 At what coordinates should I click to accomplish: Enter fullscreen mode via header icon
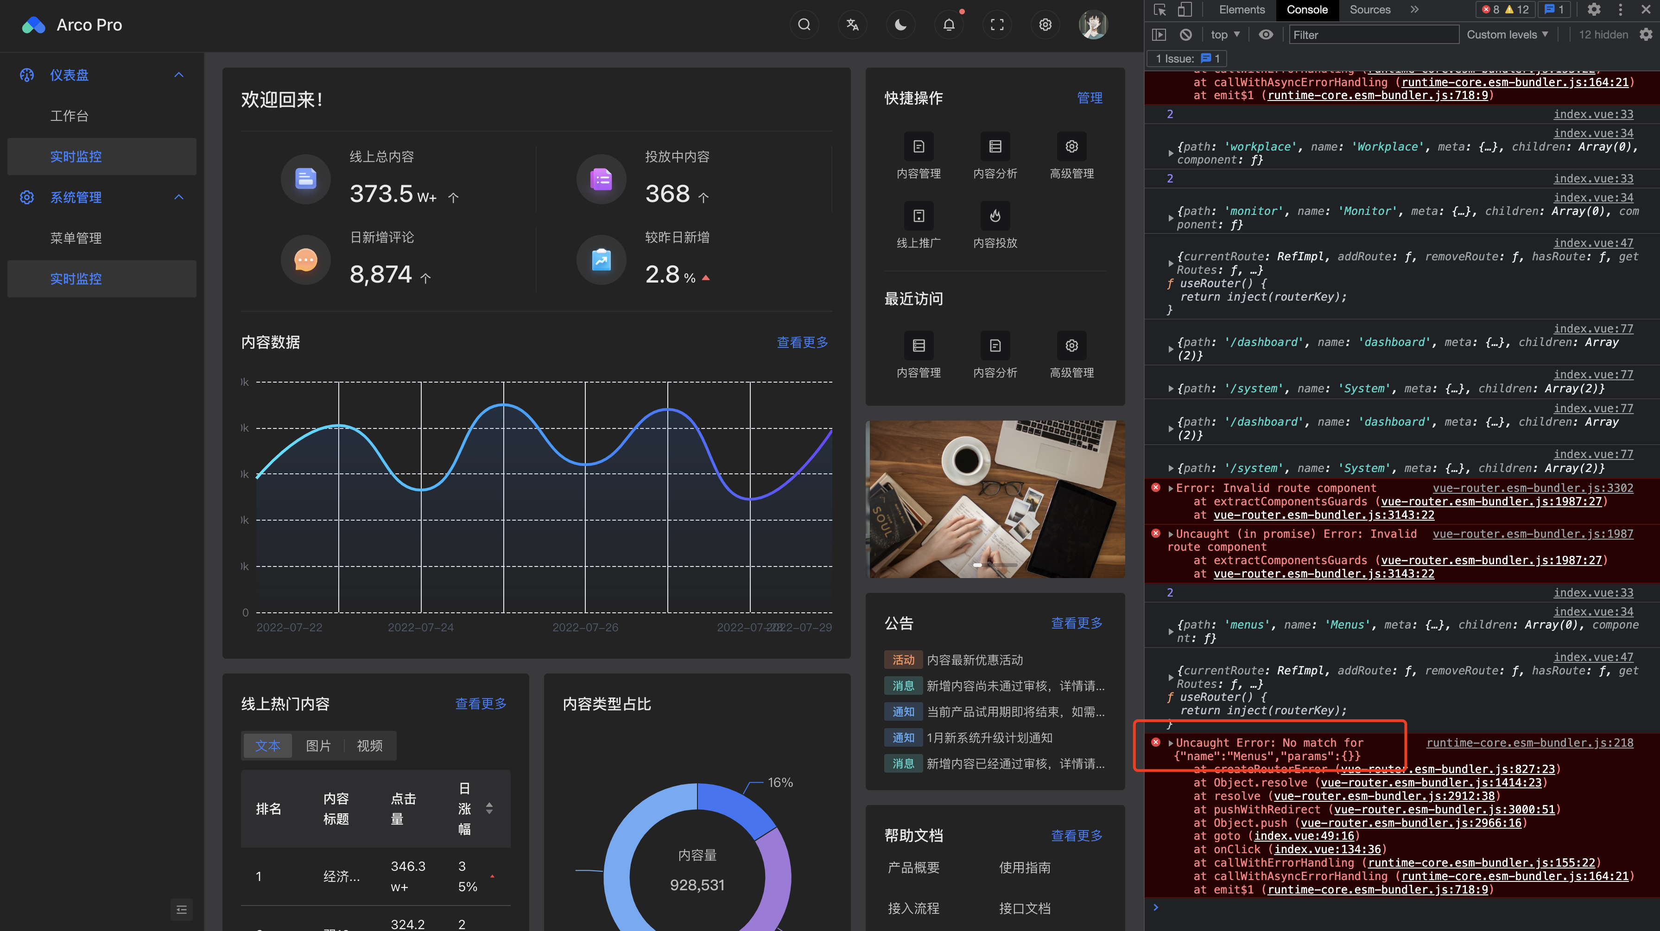997,25
